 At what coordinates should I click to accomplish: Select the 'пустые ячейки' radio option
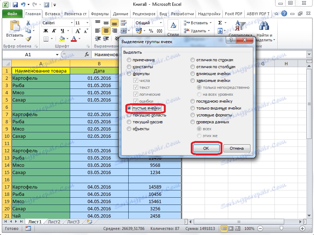pyautogui.click(x=129, y=108)
